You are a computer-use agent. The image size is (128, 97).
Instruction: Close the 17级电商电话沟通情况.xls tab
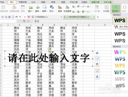click(94, 17)
